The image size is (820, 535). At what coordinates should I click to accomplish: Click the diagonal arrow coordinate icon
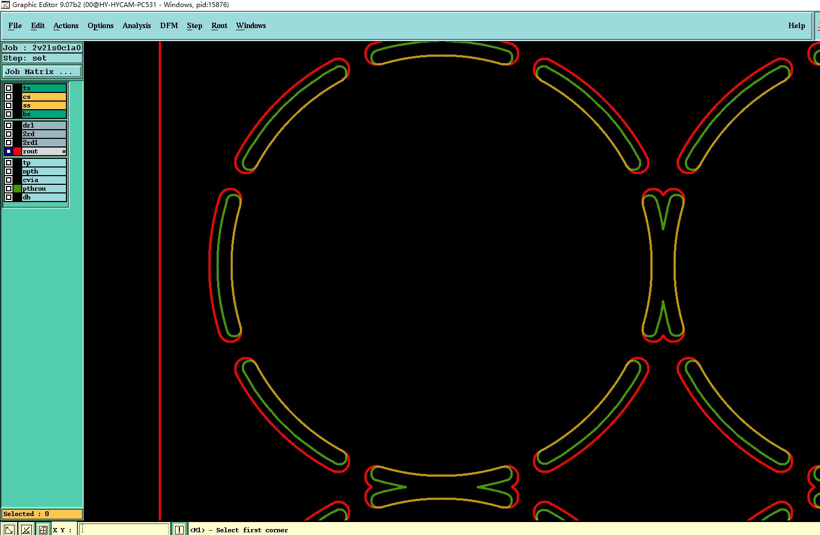9,530
